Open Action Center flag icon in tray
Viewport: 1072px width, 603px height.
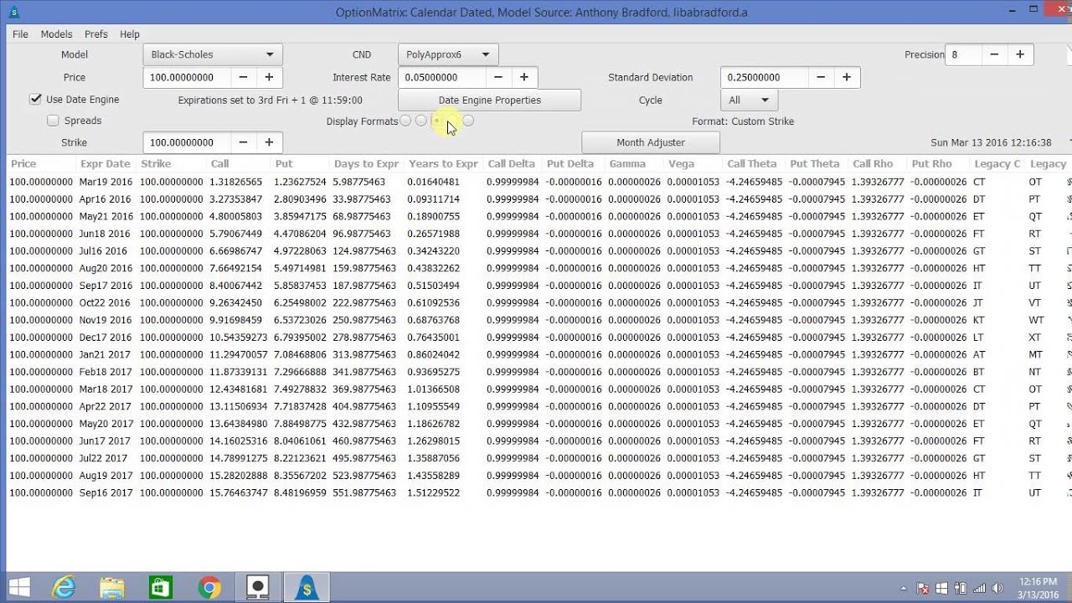coord(923,588)
